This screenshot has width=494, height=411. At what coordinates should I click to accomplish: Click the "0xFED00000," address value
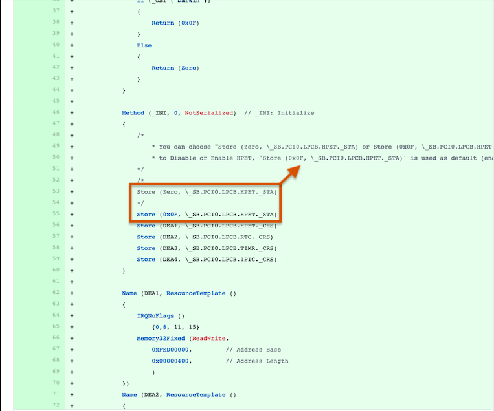coord(172,350)
